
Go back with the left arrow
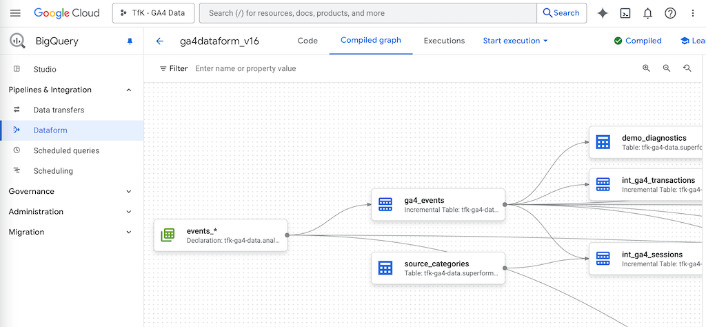(159, 41)
